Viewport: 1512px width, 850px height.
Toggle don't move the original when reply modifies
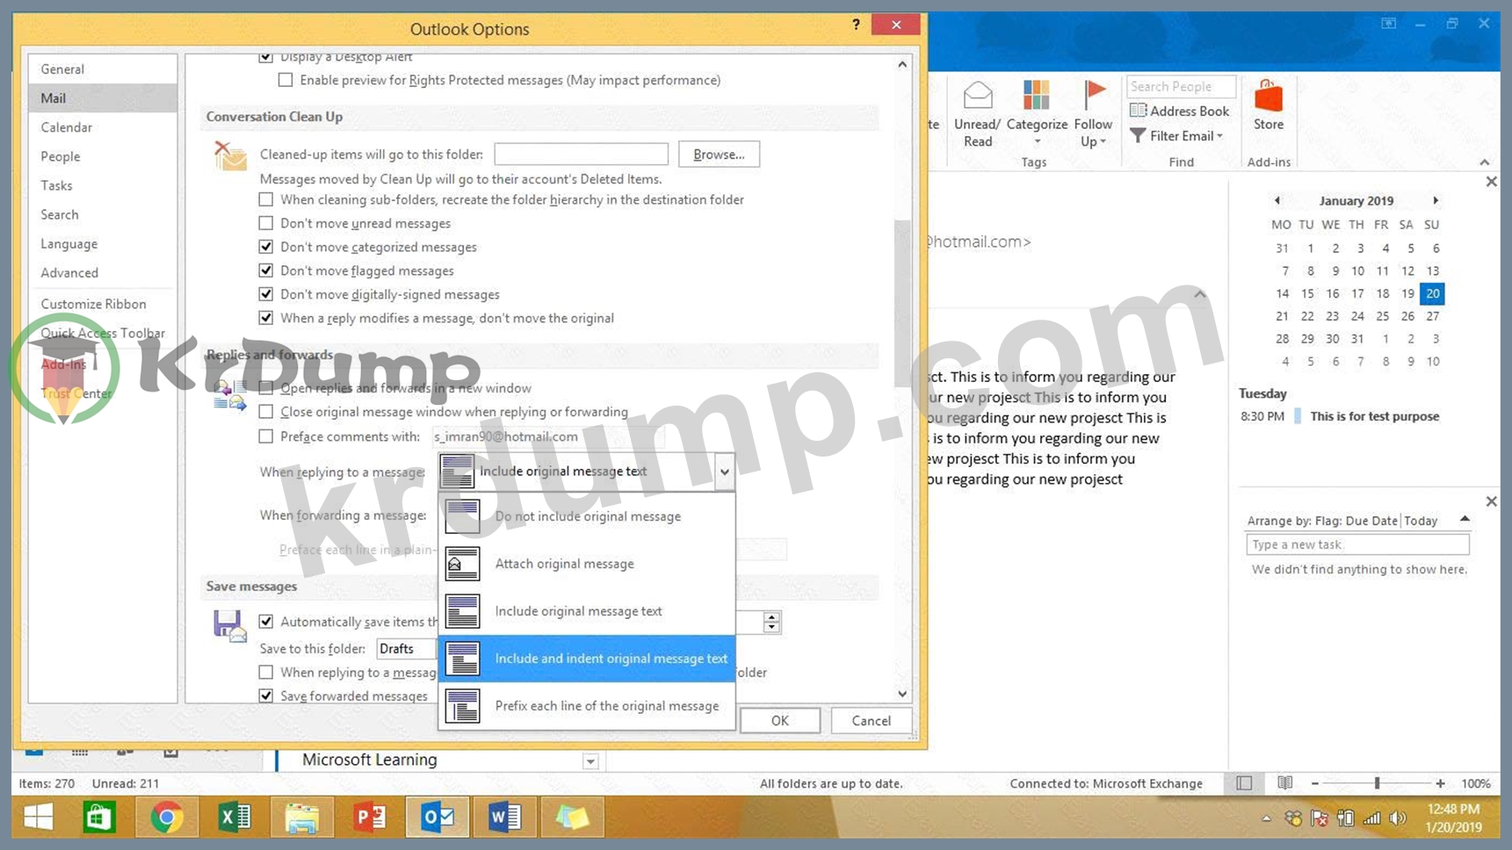click(266, 318)
